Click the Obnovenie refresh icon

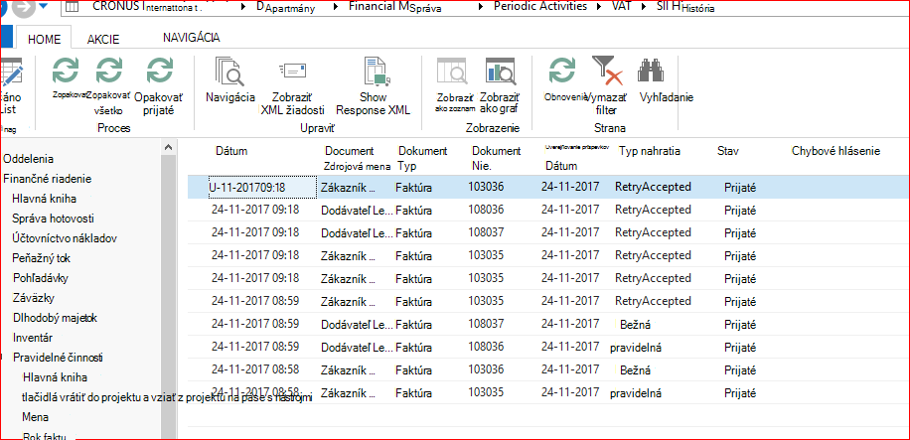coord(561,71)
